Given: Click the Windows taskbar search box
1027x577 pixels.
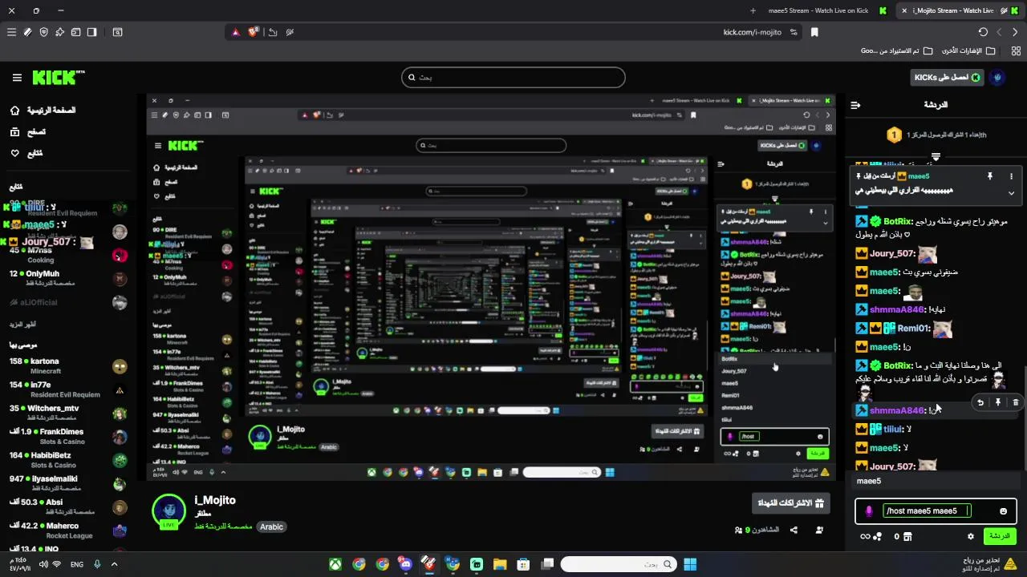Looking at the screenshot, I should pyautogui.click(x=618, y=564).
